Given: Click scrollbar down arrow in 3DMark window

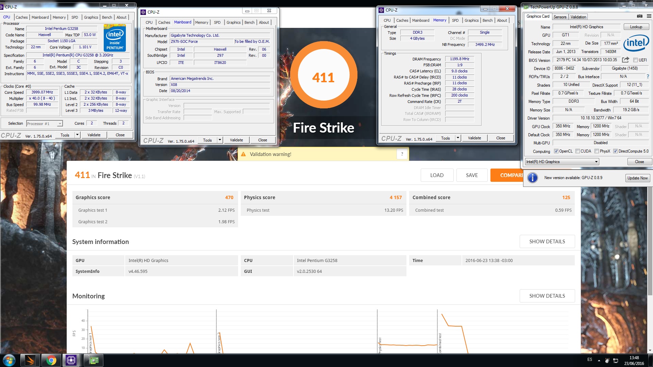Looking at the screenshot, I should (x=650, y=351).
